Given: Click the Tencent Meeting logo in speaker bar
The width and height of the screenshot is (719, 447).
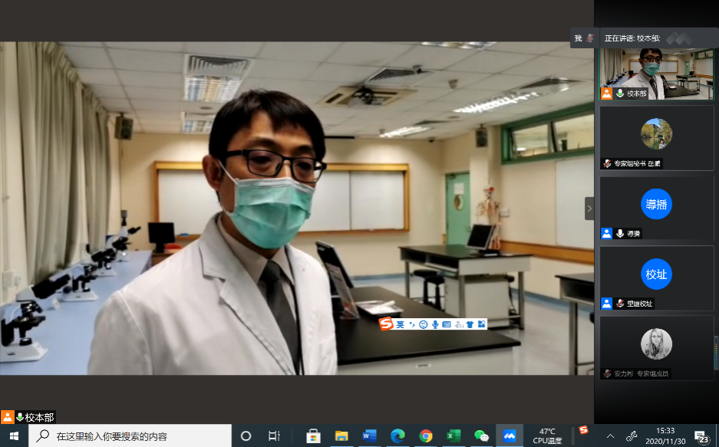Looking at the screenshot, I should (678, 38).
